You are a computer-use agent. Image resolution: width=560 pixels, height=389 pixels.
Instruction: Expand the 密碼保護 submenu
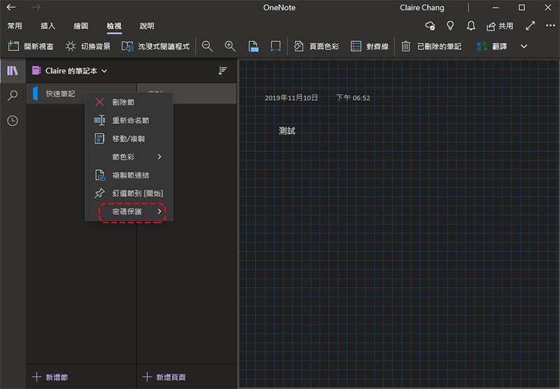pyautogui.click(x=129, y=211)
